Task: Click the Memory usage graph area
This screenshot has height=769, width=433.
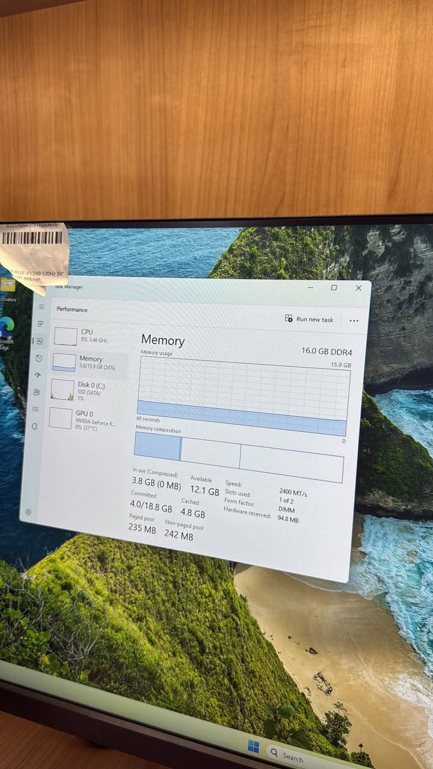Action: coord(244,395)
